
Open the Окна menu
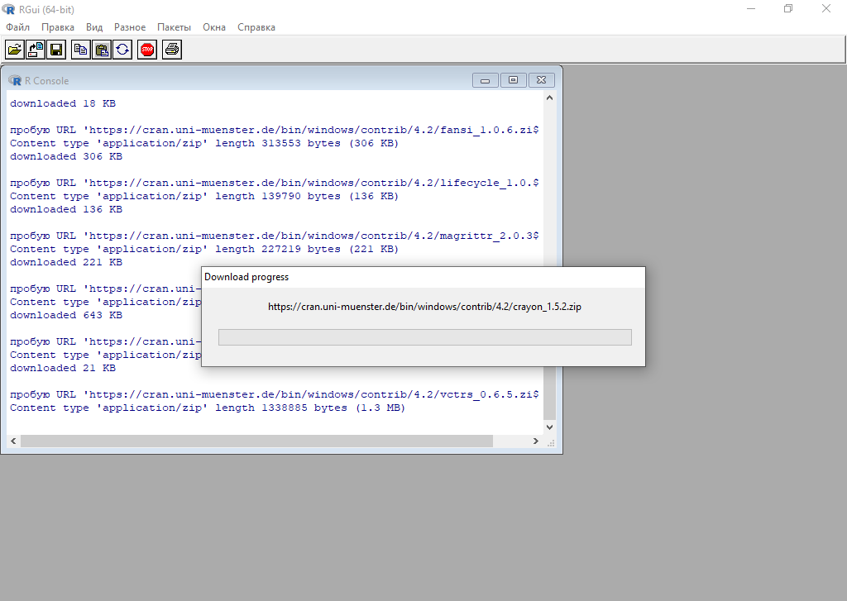click(214, 27)
